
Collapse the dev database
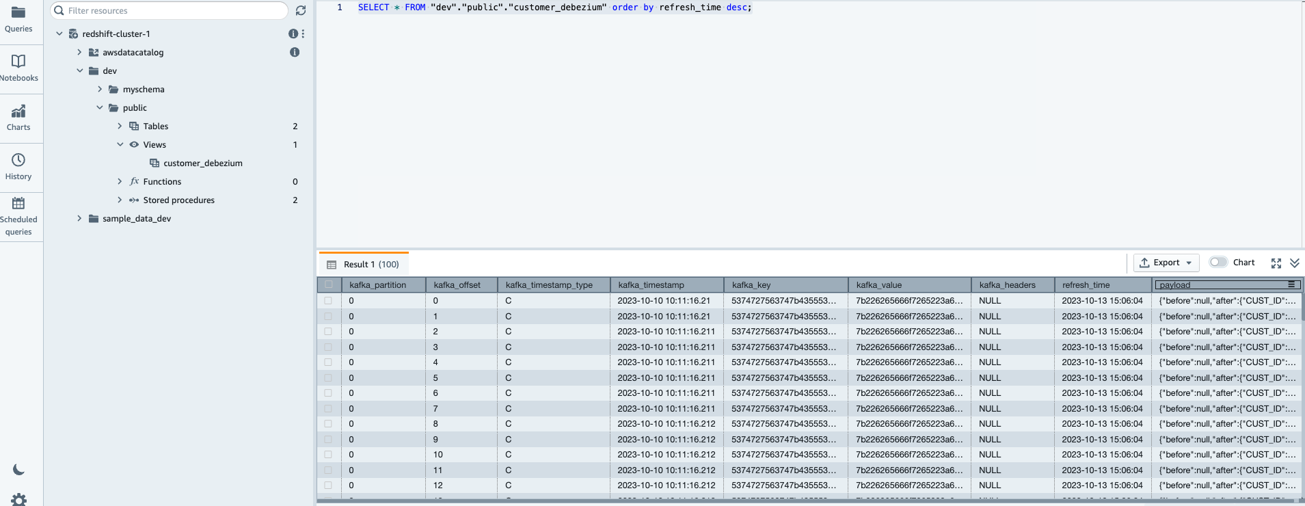pos(79,70)
